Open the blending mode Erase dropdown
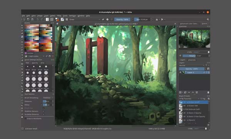The width and height of the screenshot is (231, 139). (x=85, y=20)
